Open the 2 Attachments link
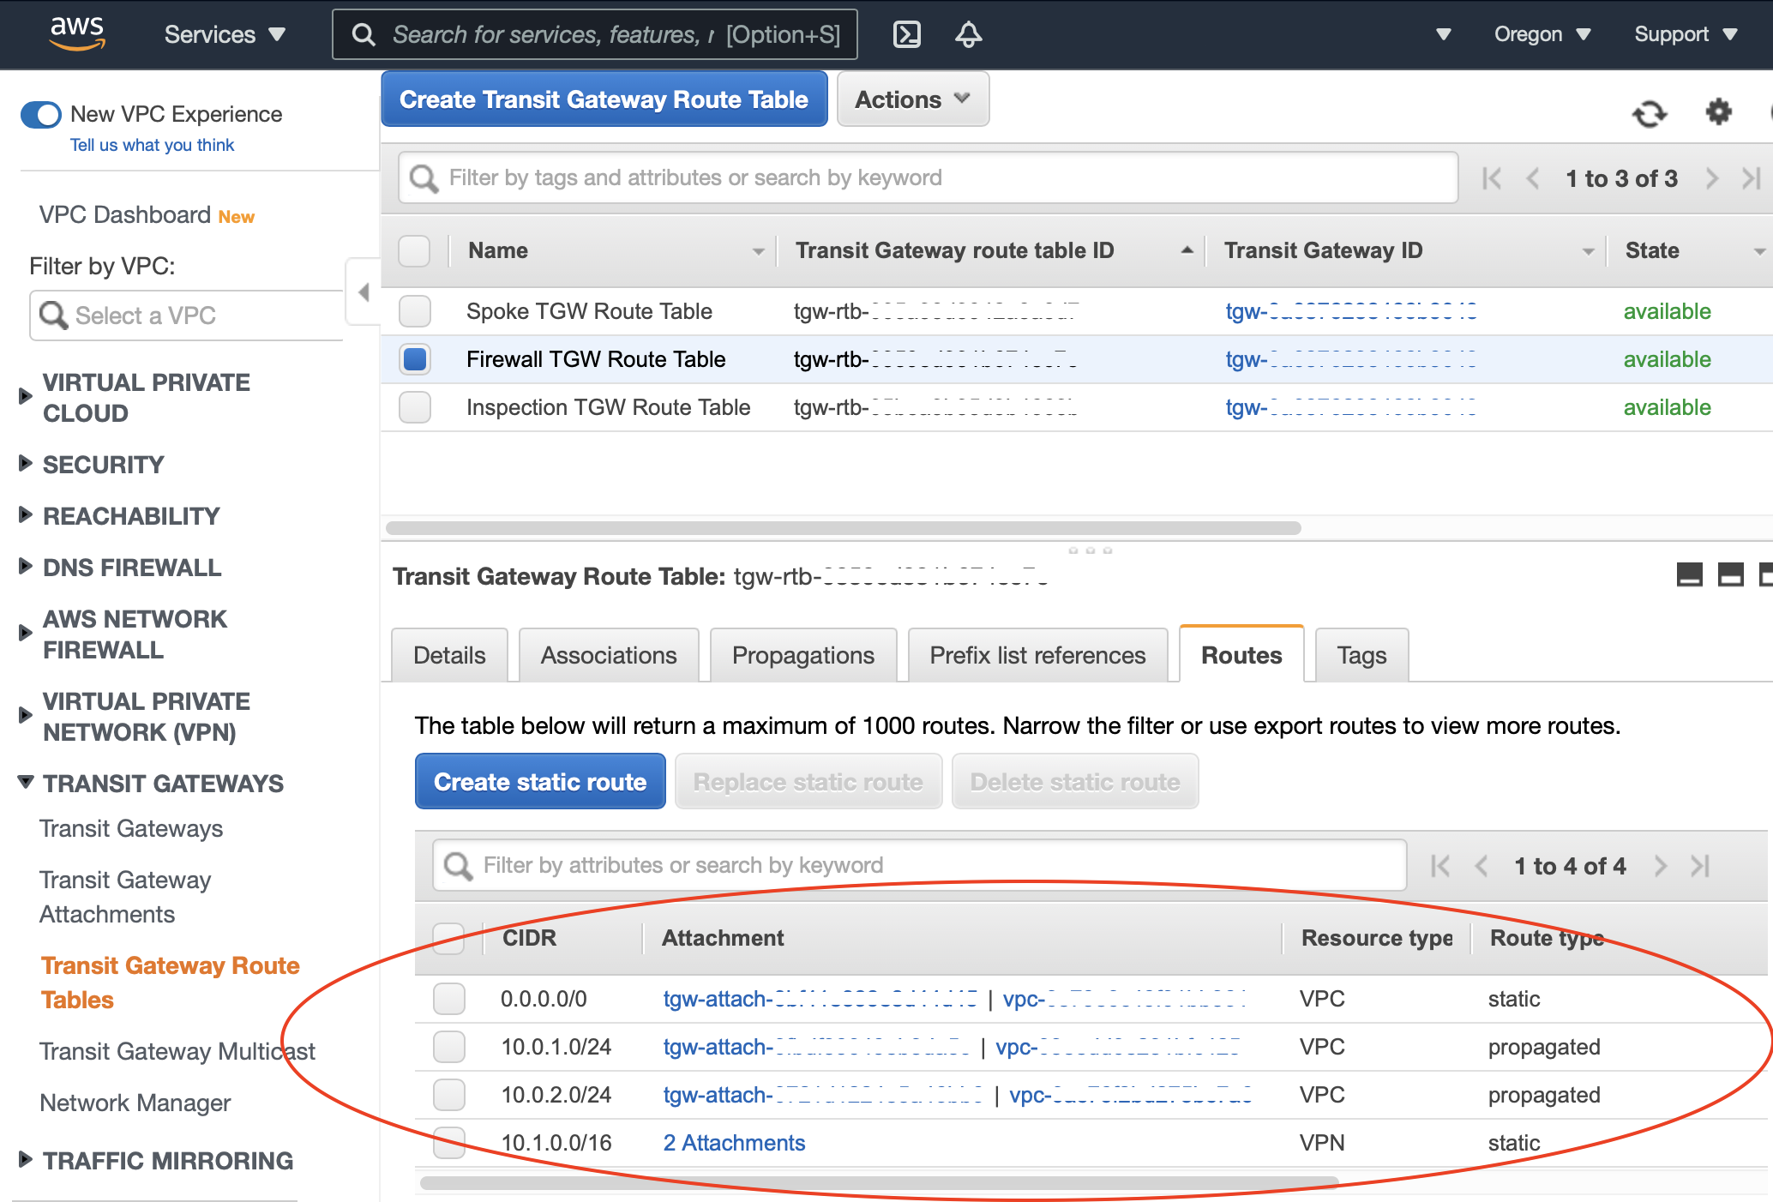 [734, 1143]
